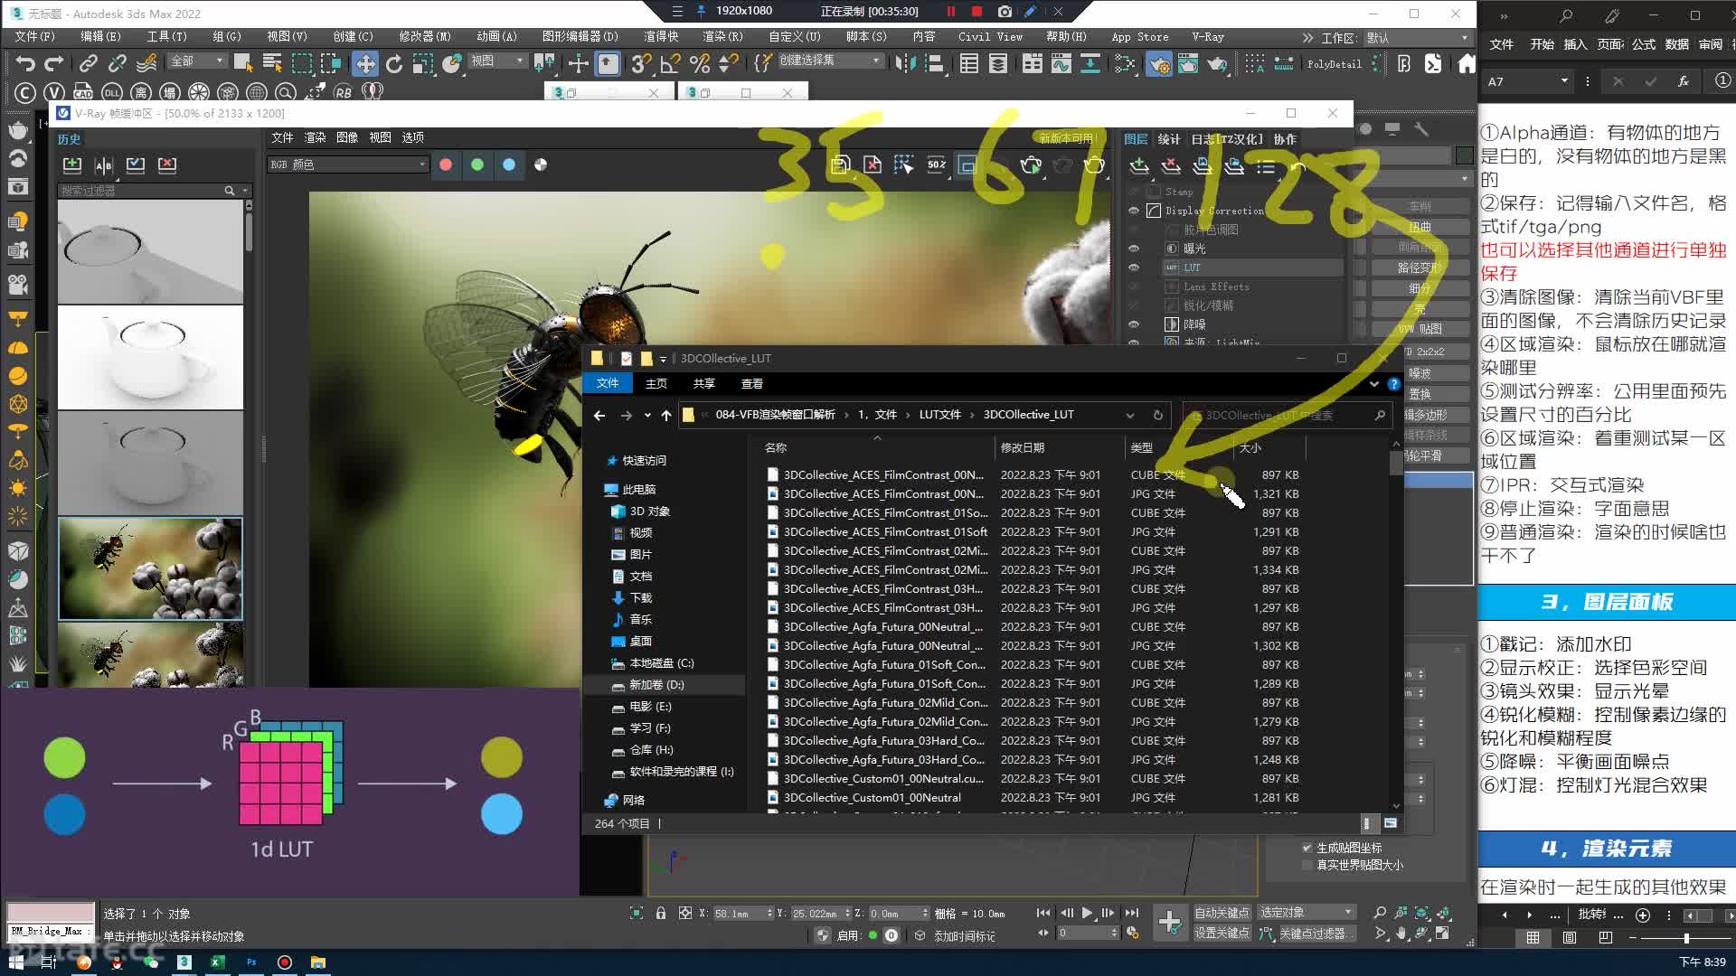
Task: Open the 全部 selection filter dropdown
Action: [x=197, y=61]
